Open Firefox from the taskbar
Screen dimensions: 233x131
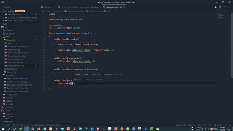39,129
